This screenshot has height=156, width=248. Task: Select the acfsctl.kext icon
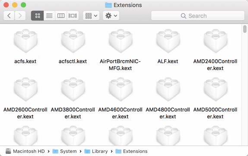pyautogui.click(x=73, y=41)
